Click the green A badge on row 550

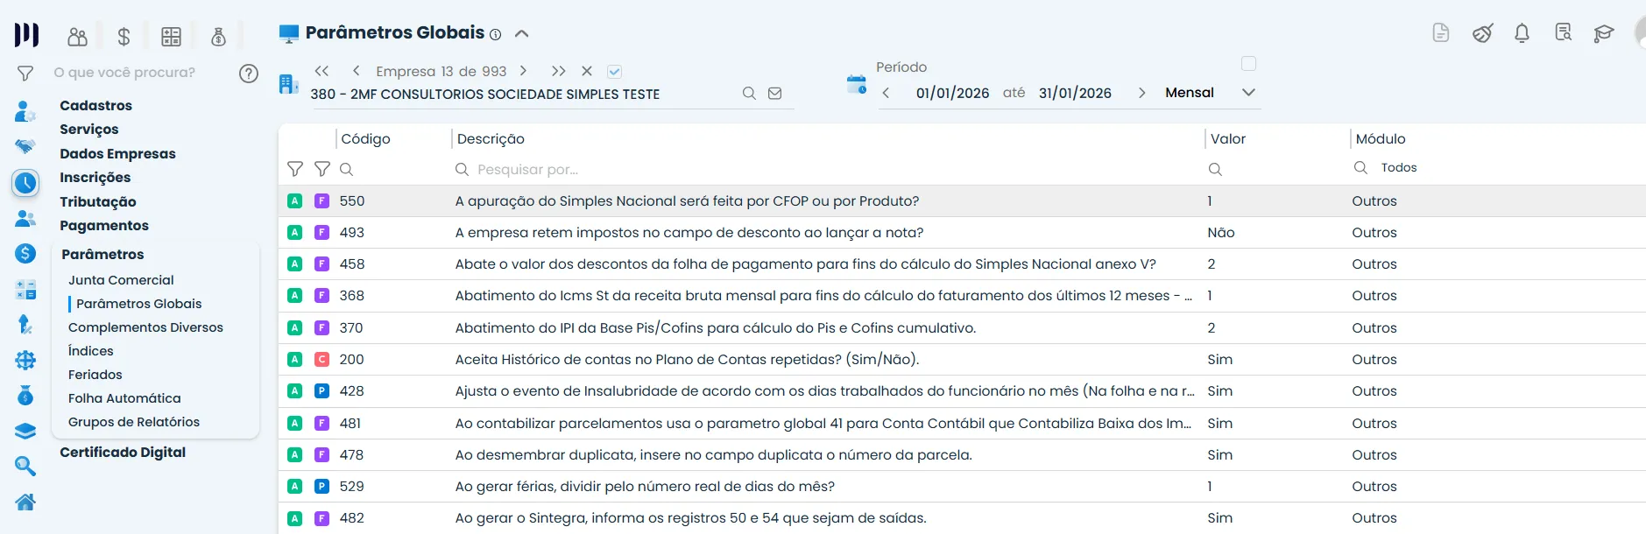click(295, 200)
